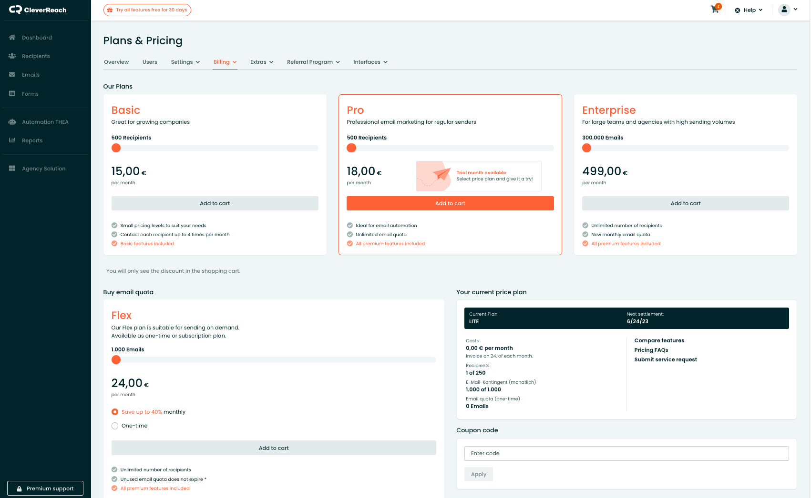Add the Basic plan to cart
This screenshot has width=811, height=498.
[x=215, y=203]
